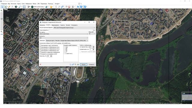192x108 pixels.
Task: Click the add path icon
Action: [x=59, y=7]
